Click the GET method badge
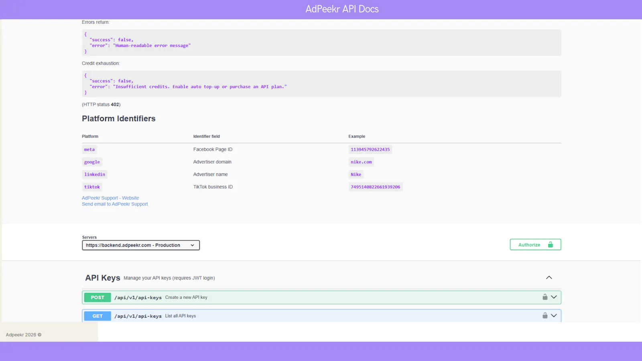The width and height of the screenshot is (642, 361). (x=98, y=316)
